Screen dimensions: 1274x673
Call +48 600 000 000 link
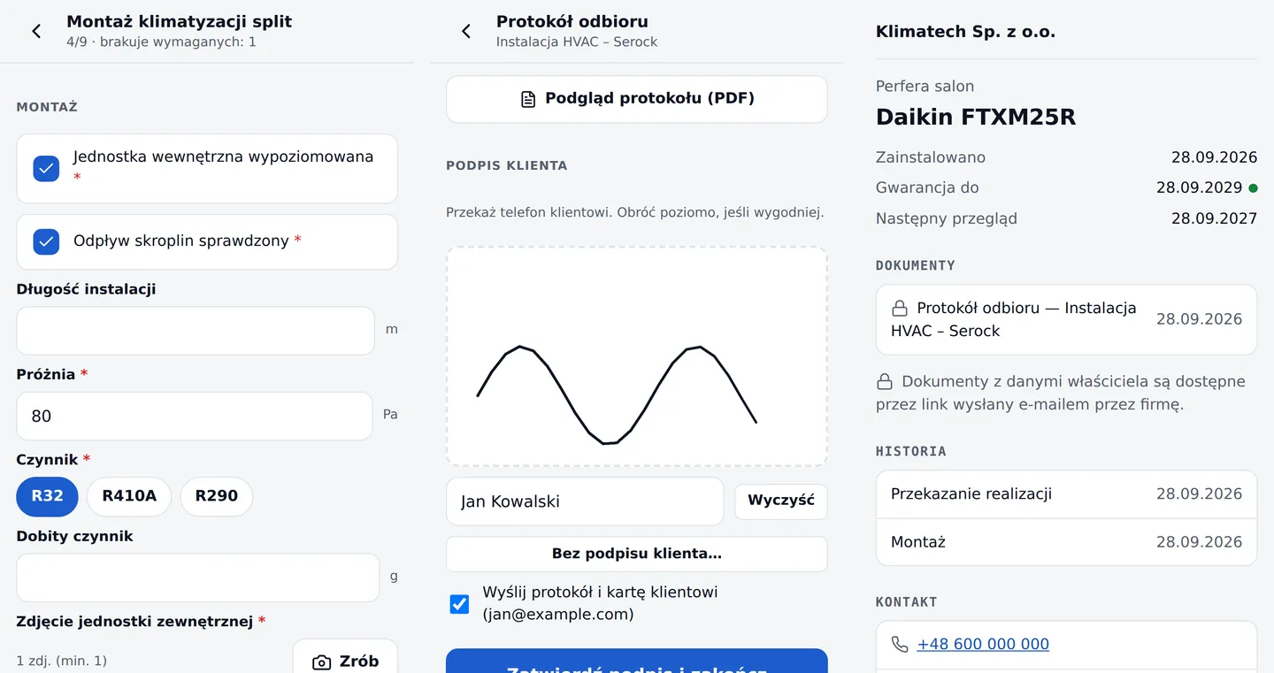(983, 645)
